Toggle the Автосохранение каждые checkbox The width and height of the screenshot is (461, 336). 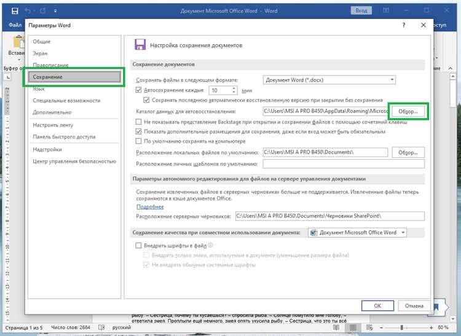coord(138,90)
